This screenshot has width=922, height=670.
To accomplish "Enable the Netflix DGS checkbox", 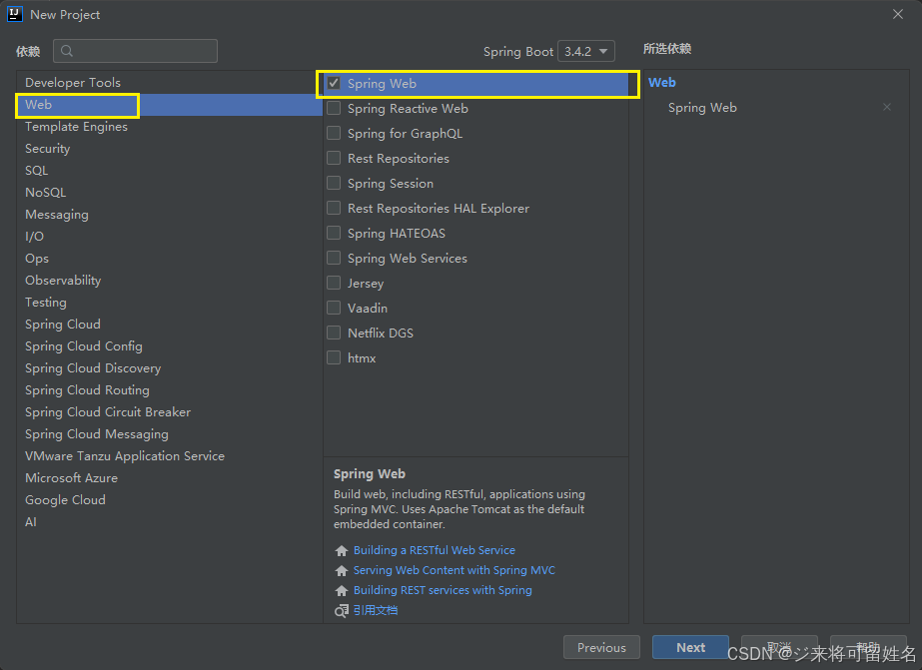I will point(334,333).
